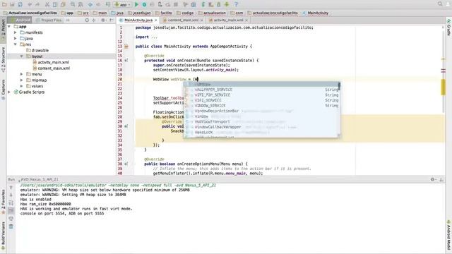Click the Make Project icon

pos(108,4)
